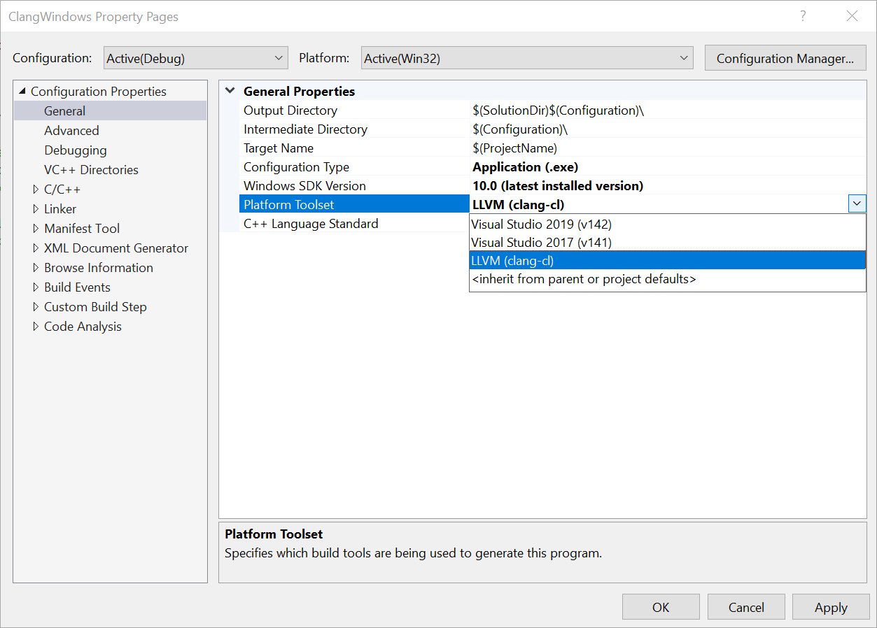Select the Advanced tree item
This screenshot has width=877, height=628.
click(72, 130)
